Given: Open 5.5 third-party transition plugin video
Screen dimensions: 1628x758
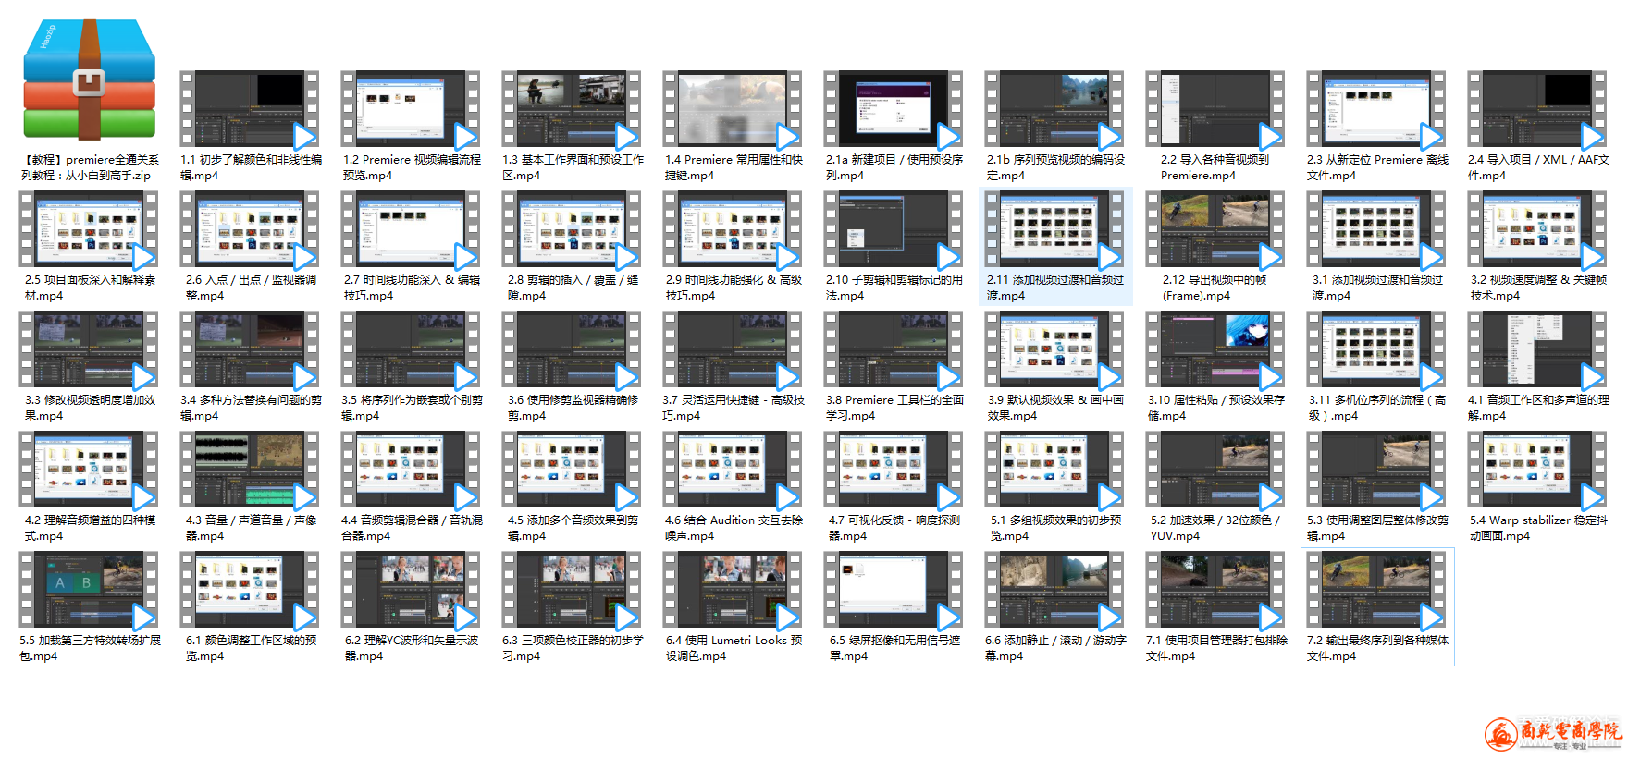Looking at the screenshot, I should tap(89, 590).
